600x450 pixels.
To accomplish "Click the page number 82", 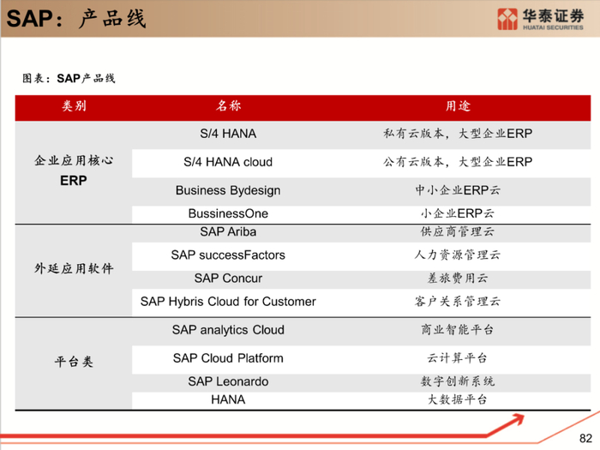I will pyautogui.click(x=585, y=438).
